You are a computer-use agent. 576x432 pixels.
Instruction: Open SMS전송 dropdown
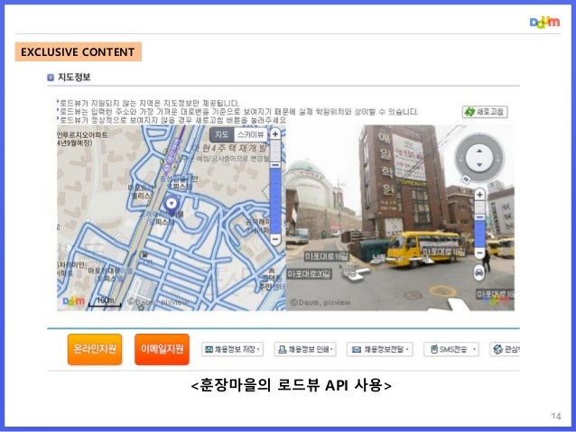point(451,349)
